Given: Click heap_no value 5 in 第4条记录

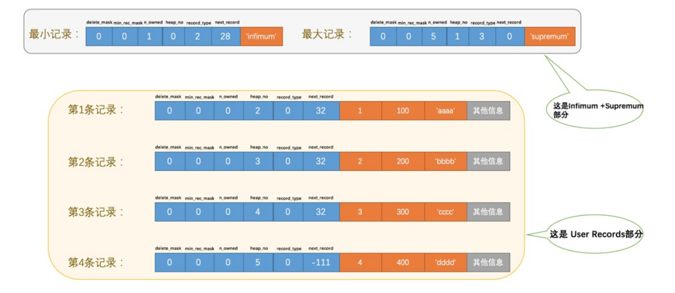Looking at the screenshot, I should 257,262.
